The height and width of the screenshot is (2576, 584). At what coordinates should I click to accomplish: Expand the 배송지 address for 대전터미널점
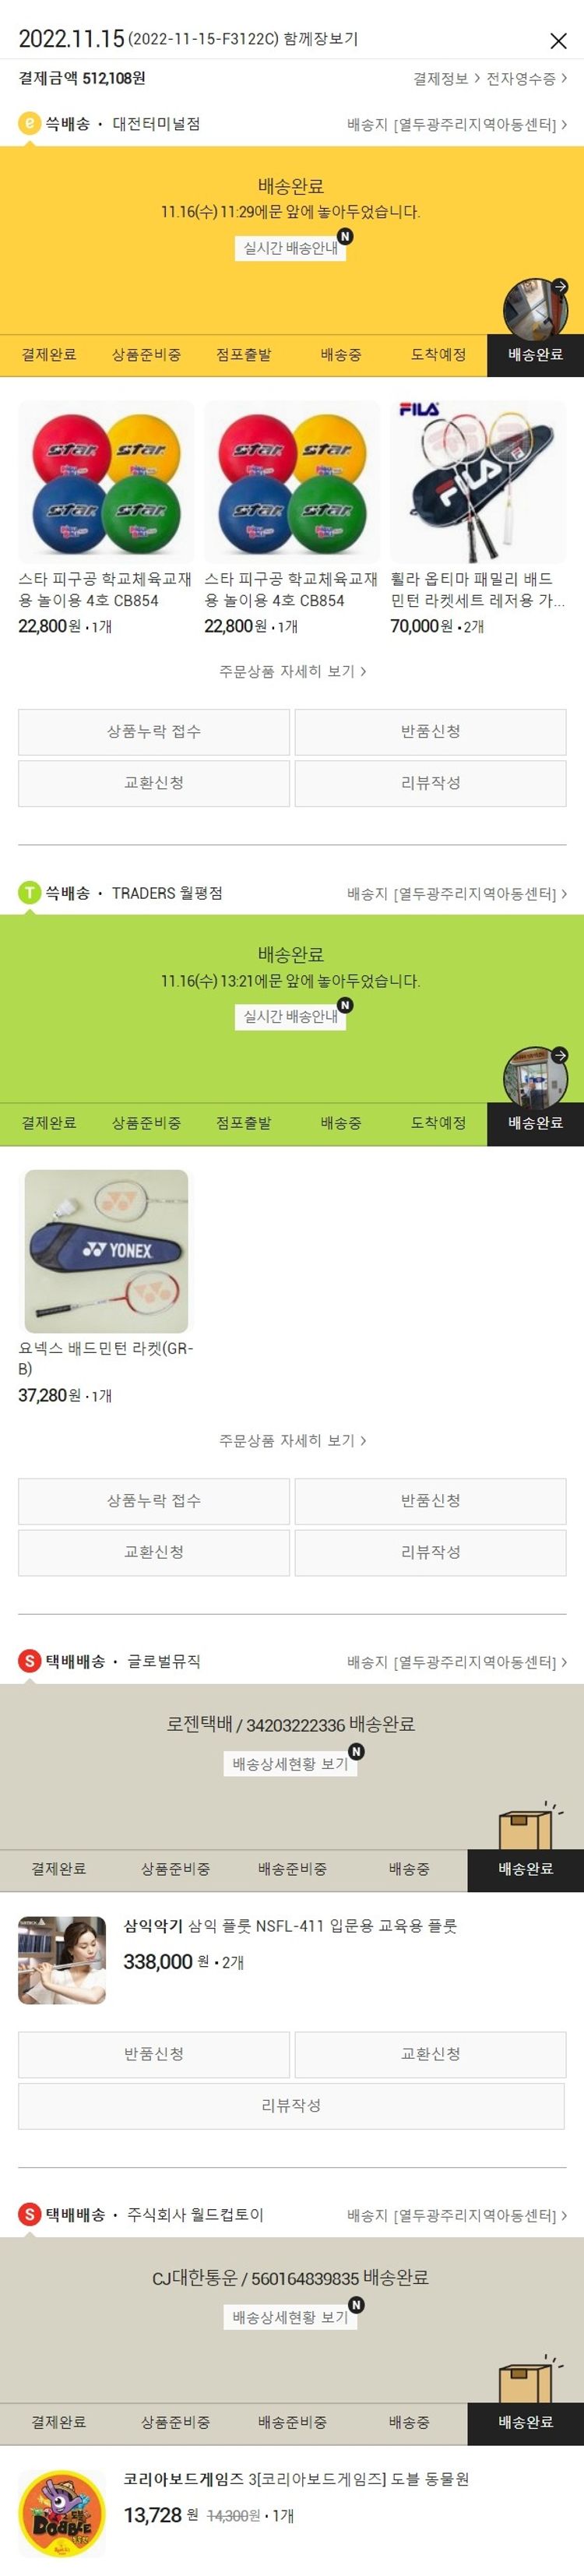tap(457, 124)
